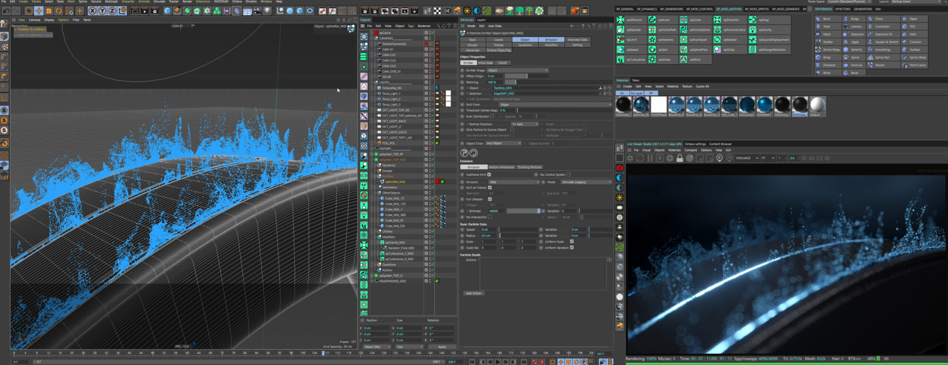Viewport: 948px width, 365px height.
Task: Open the Octane settings tab
Action: [x=695, y=144]
